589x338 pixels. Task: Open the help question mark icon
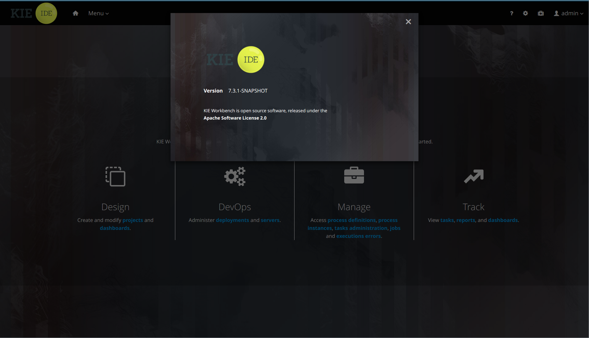coord(512,13)
